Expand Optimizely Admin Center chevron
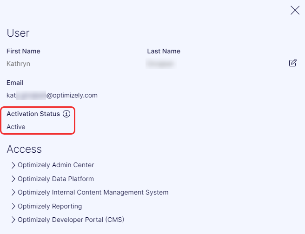Screen dimensions: 305x234 (13, 165)
